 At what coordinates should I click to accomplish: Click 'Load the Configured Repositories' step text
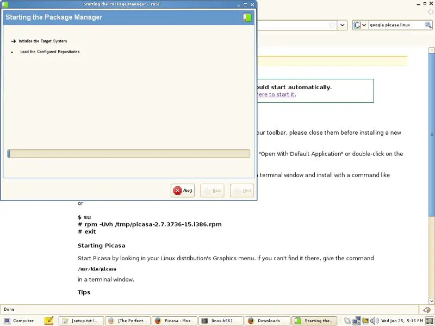tap(50, 52)
